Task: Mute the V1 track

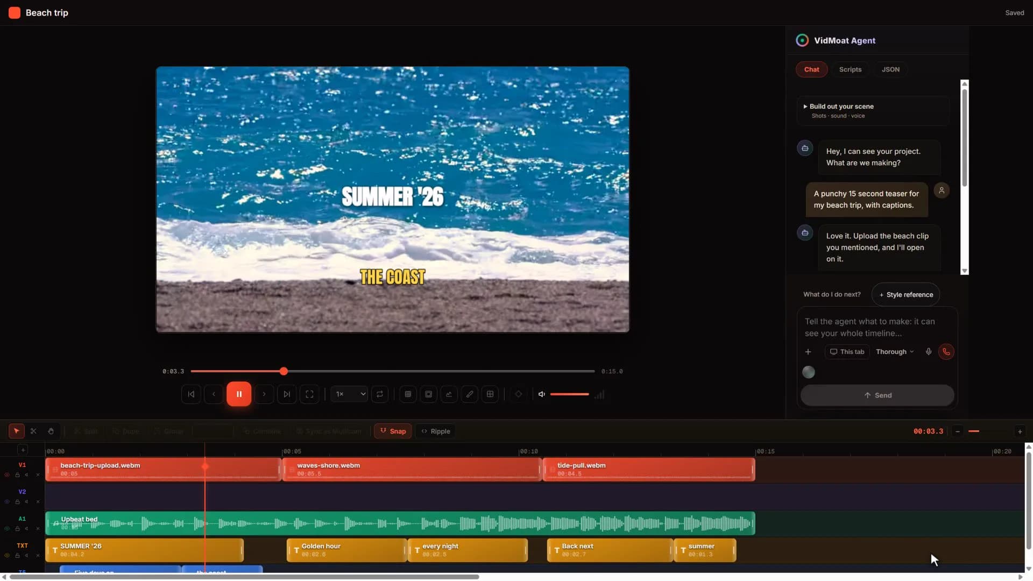Action: tap(26, 475)
